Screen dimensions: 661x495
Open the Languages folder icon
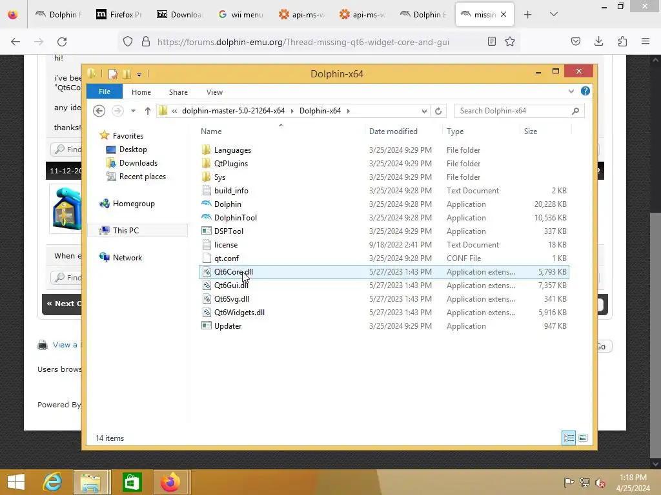[206, 150]
